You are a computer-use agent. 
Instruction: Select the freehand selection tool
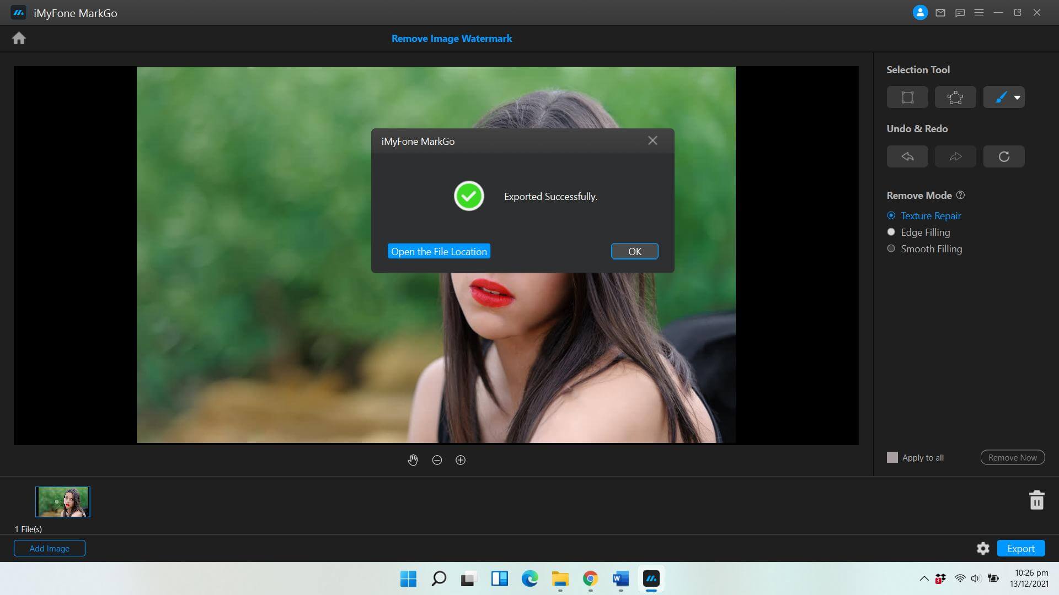tap(955, 96)
